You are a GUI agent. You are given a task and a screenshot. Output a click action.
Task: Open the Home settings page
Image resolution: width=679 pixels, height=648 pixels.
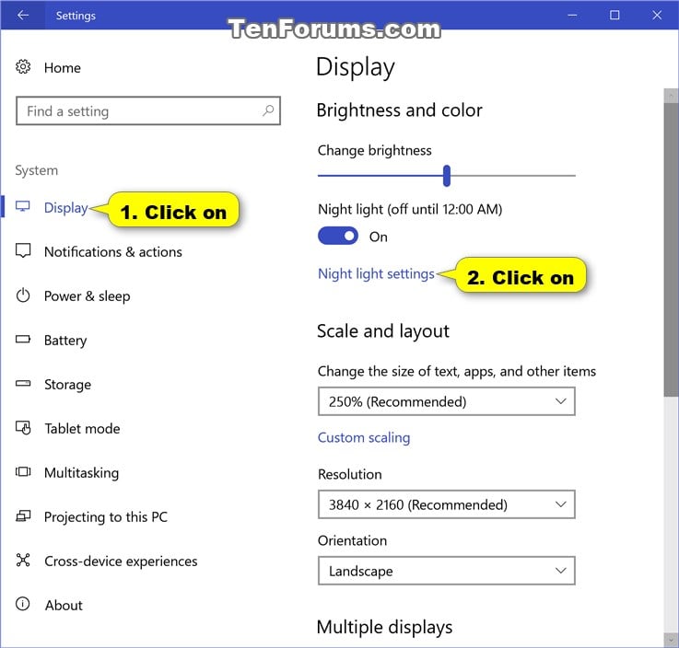63,67
